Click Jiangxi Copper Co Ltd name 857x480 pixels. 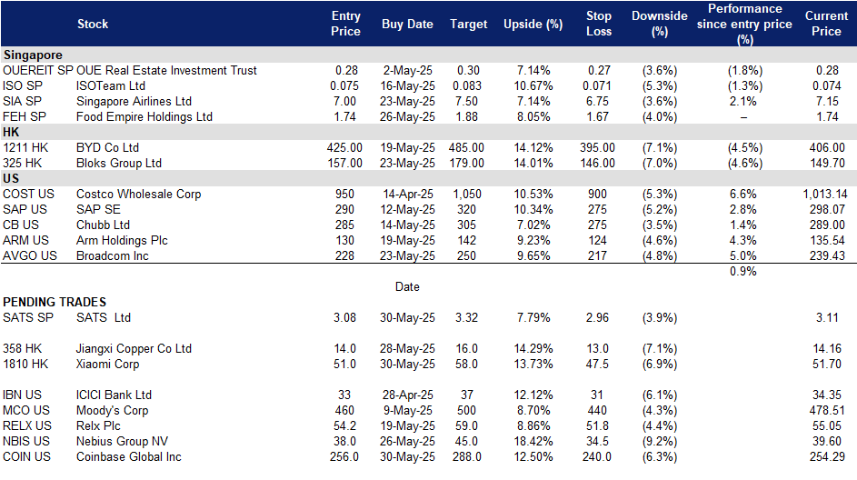coord(134,348)
